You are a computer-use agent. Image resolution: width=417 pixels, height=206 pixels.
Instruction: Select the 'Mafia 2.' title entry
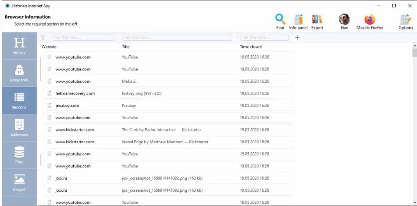(129, 81)
